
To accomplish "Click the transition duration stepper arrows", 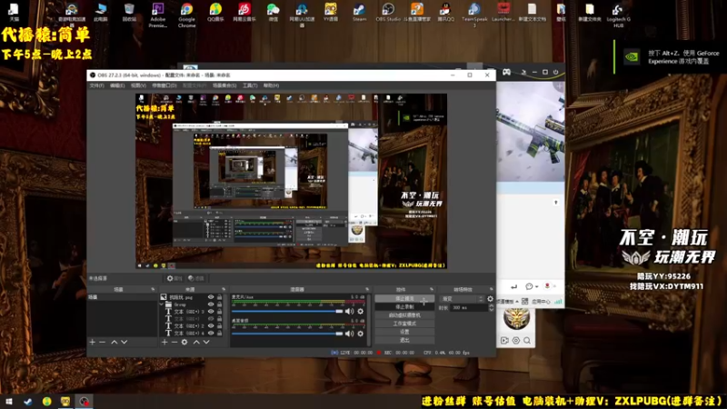I will 491,307.
